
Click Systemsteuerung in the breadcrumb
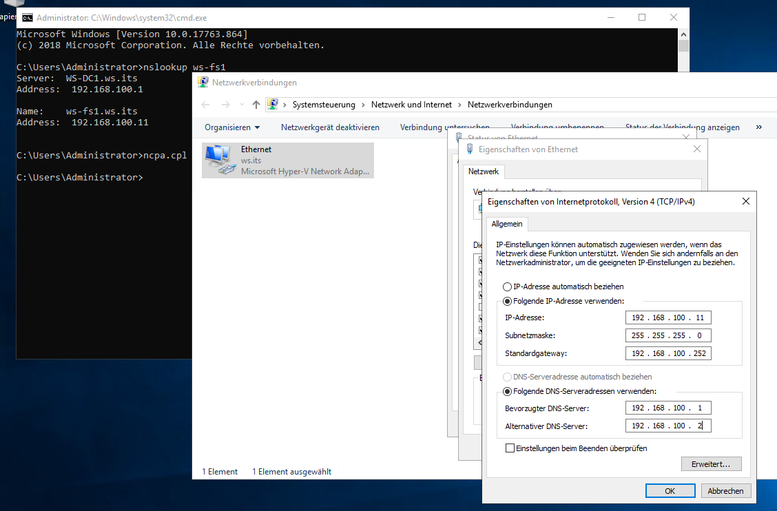coord(324,105)
